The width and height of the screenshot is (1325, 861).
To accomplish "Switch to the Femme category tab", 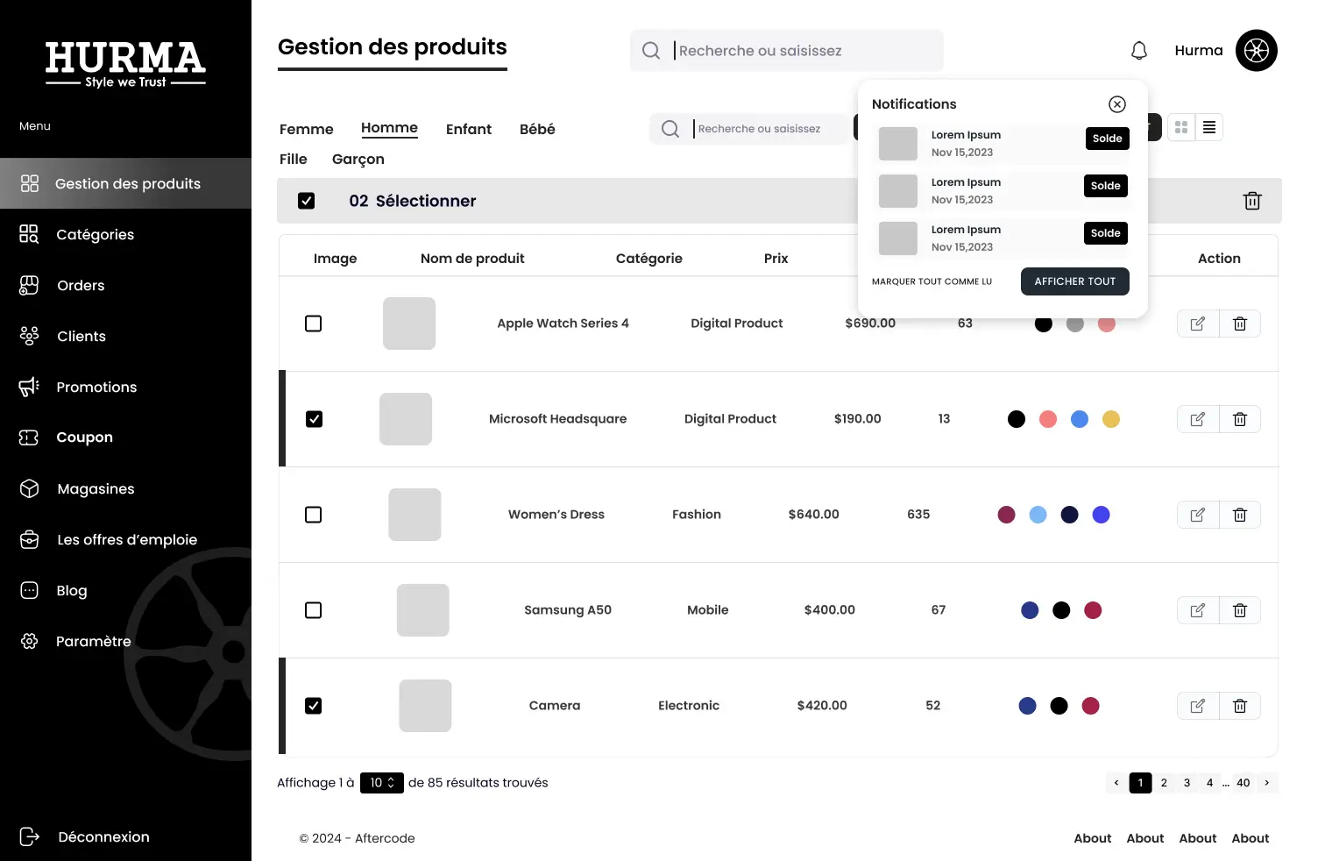I will (306, 129).
